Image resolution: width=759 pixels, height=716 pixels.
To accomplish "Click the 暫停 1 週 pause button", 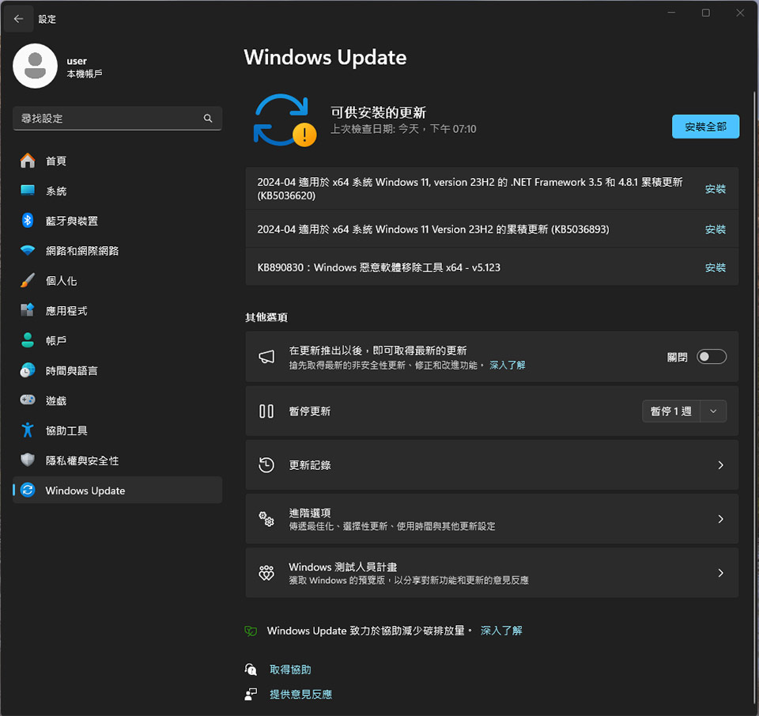I will [671, 411].
